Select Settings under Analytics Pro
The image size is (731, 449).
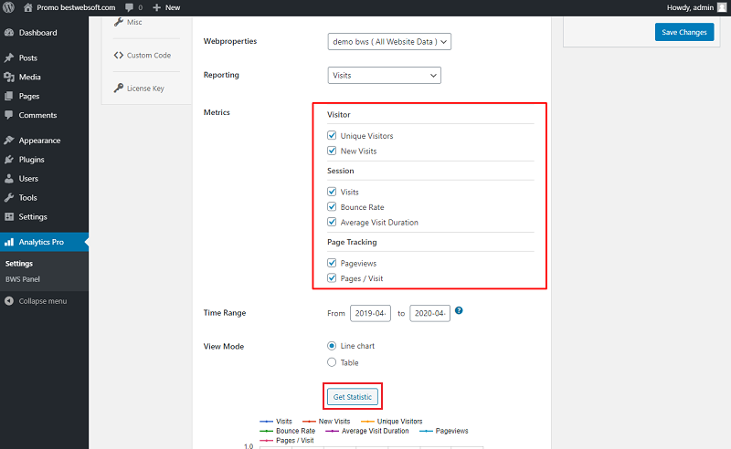tap(19, 263)
